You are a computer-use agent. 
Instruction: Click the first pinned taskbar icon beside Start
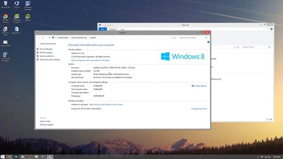coord(9,157)
